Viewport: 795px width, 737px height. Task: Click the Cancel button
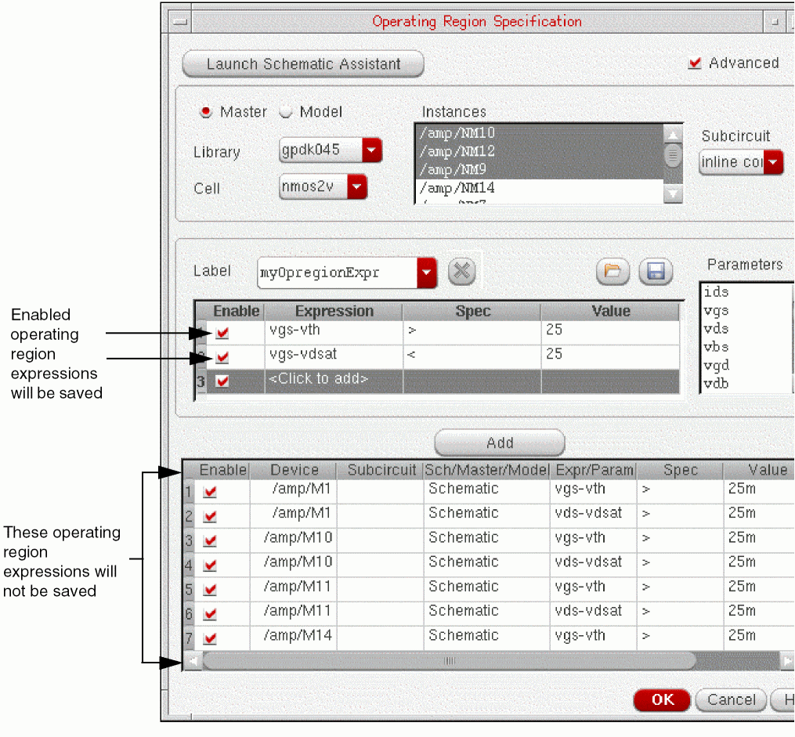(x=731, y=700)
